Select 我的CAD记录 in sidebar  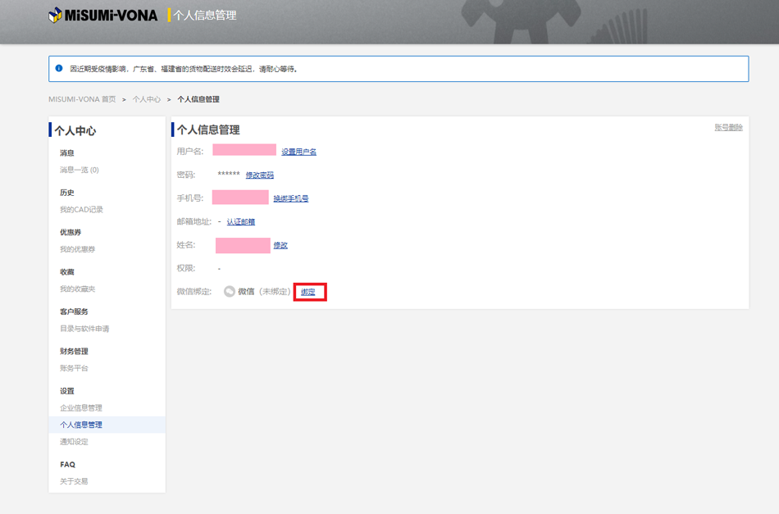[81, 210]
